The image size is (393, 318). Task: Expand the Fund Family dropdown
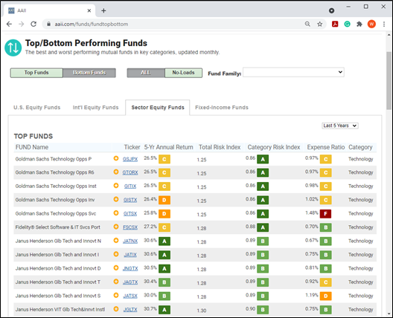point(293,72)
